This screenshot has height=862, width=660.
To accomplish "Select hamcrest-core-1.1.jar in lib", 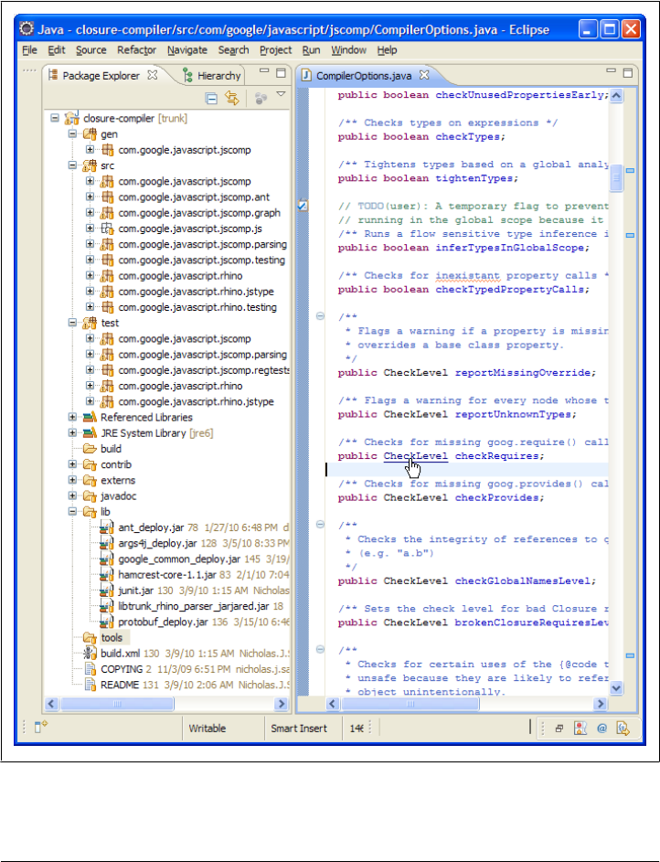I will tap(167, 575).
